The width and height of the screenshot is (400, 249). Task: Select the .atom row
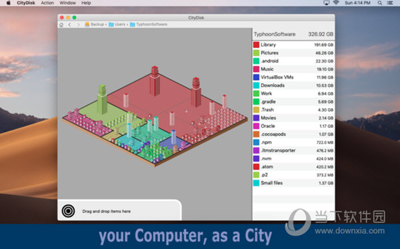293,167
